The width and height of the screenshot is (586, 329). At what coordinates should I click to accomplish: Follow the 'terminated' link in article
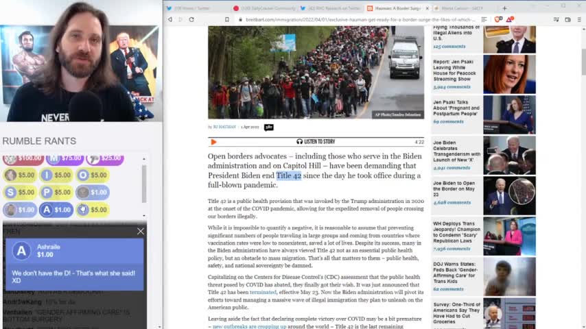tap(263, 293)
